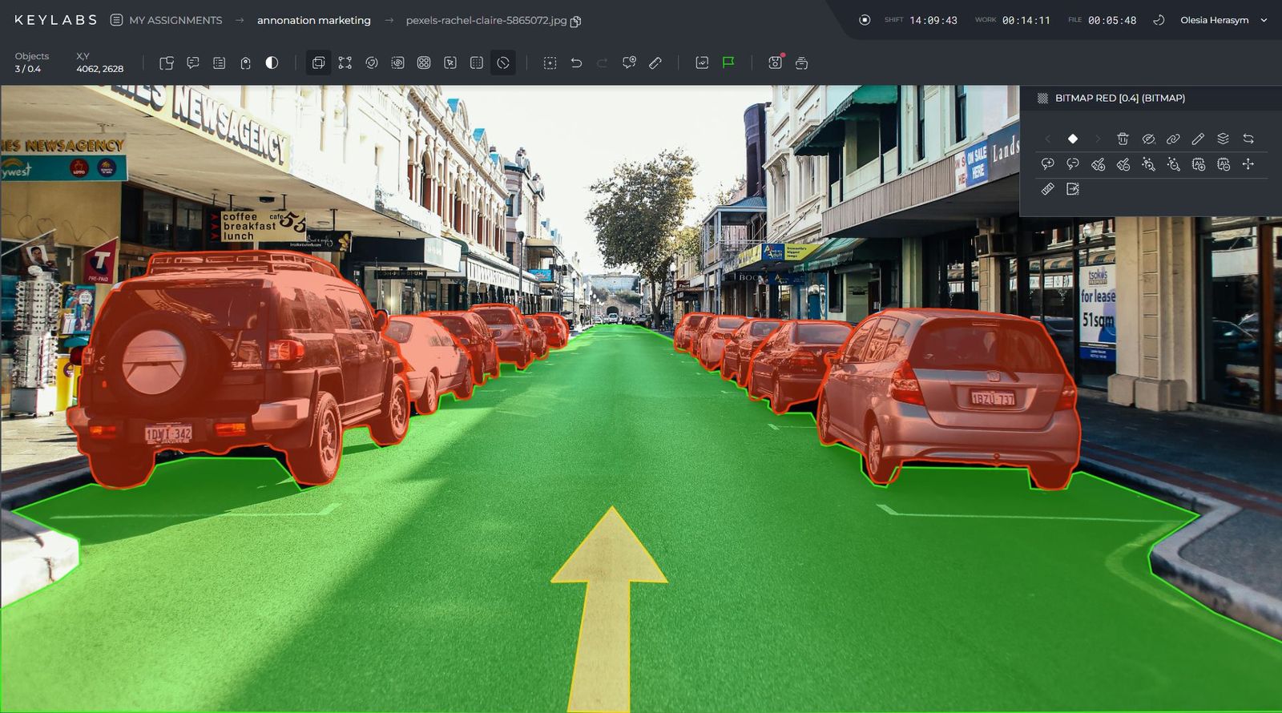Click the add comment pin icon
The height and width of the screenshot is (713, 1282).
[x=629, y=62]
